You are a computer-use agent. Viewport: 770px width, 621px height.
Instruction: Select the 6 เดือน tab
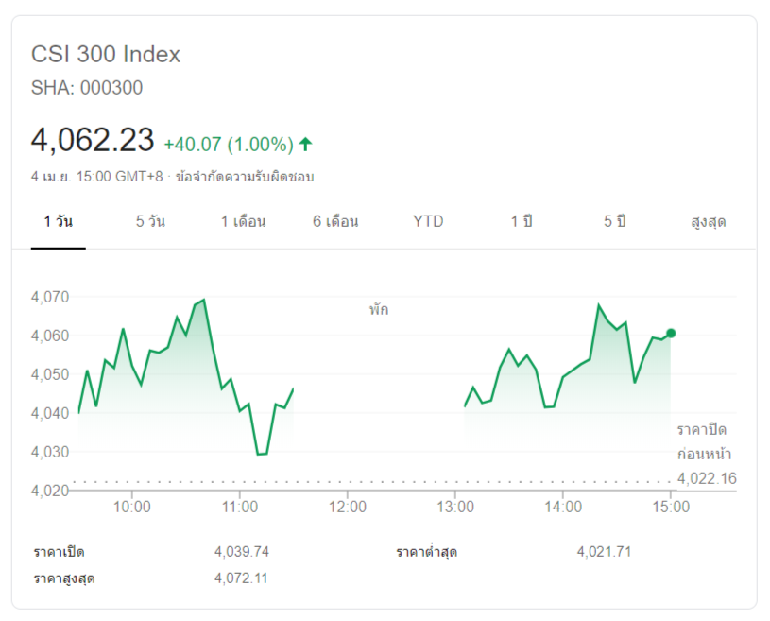tap(335, 222)
